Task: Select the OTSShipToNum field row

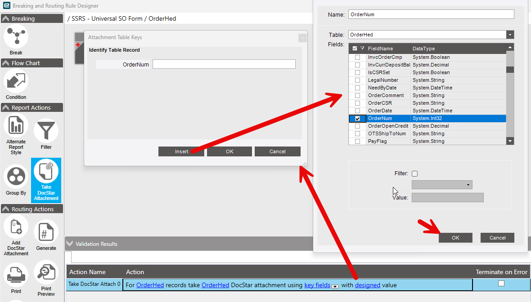Action: (x=427, y=133)
